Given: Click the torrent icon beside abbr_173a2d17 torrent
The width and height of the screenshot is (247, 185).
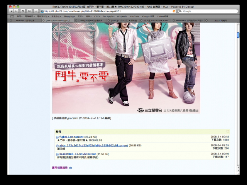Looking at the screenshot, I should coord(57,146).
